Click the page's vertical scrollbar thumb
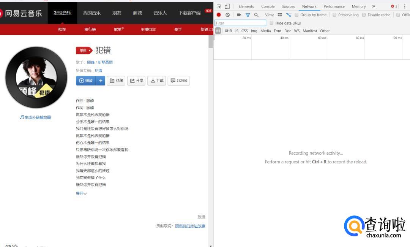Screen dimensions: 410x247 211,42
